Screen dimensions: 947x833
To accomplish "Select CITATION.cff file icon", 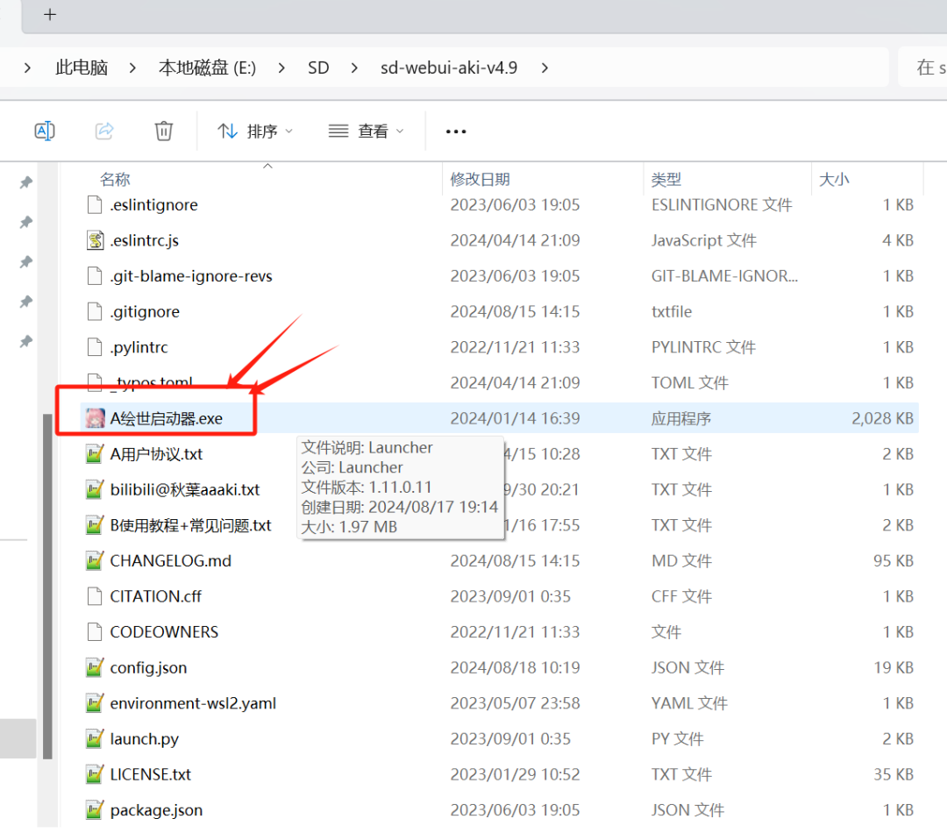I will (x=95, y=596).
